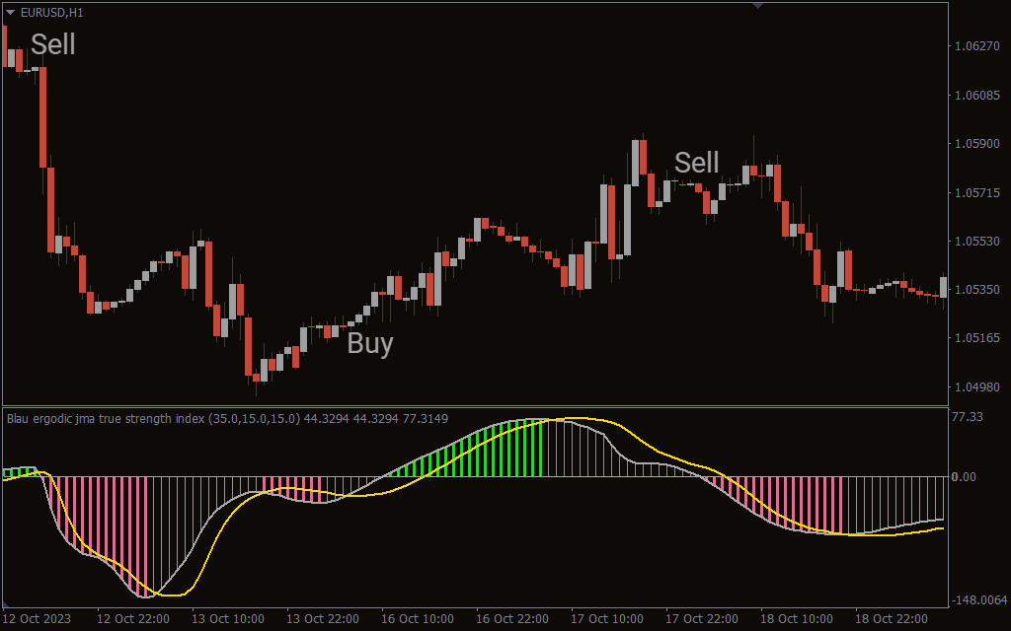Click the triangle icon beside EURUSD,H1

(x=11, y=12)
